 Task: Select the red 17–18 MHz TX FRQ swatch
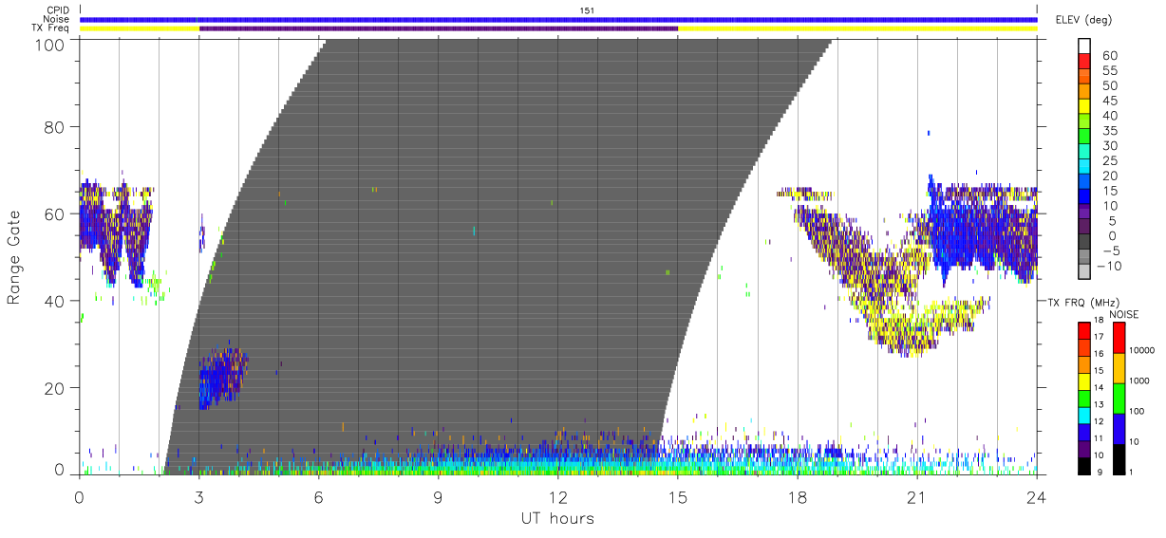(1084, 329)
